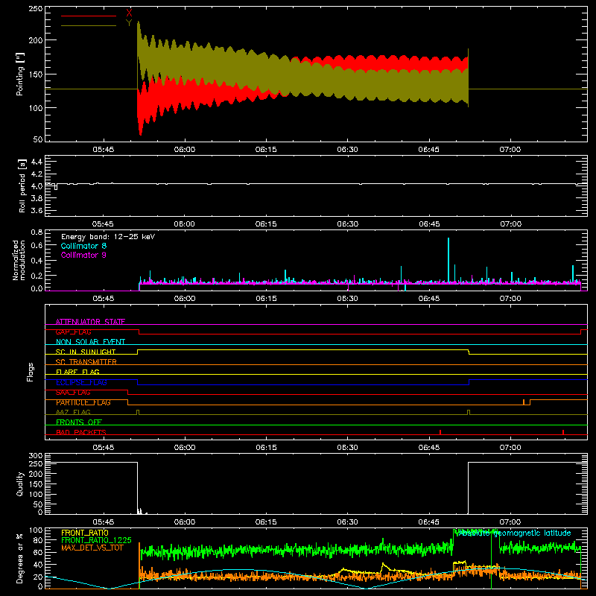The image size is (596, 596).
Task: Click the 4.0 tick on the Roll period axis
Action: pyautogui.click(x=37, y=186)
